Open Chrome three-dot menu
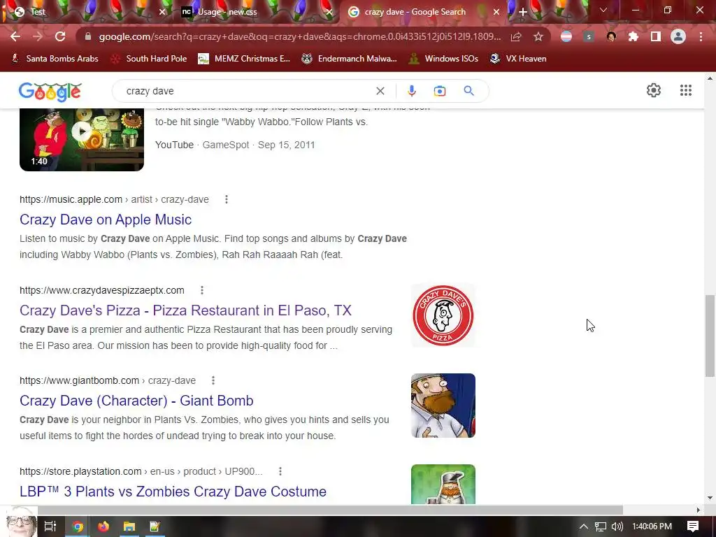This screenshot has height=537, width=716. pyautogui.click(x=701, y=36)
